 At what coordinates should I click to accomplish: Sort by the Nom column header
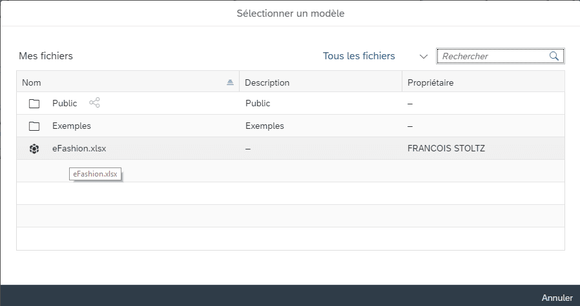pyautogui.click(x=32, y=82)
